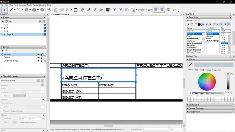Adjust the color brightness slider
Viewport: 235px width, 132px height.
228,83
